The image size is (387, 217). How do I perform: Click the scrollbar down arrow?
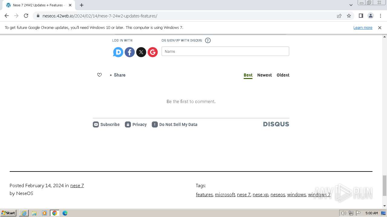385,206
